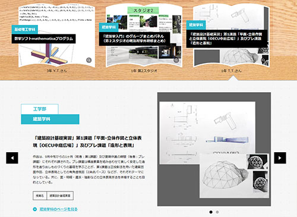The image size is (297, 217).
Task: Click the 建築学科 label on スタジオ2 card
Action: [109, 27]
